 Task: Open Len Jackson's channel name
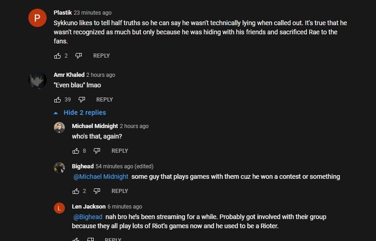coord(89,207)
